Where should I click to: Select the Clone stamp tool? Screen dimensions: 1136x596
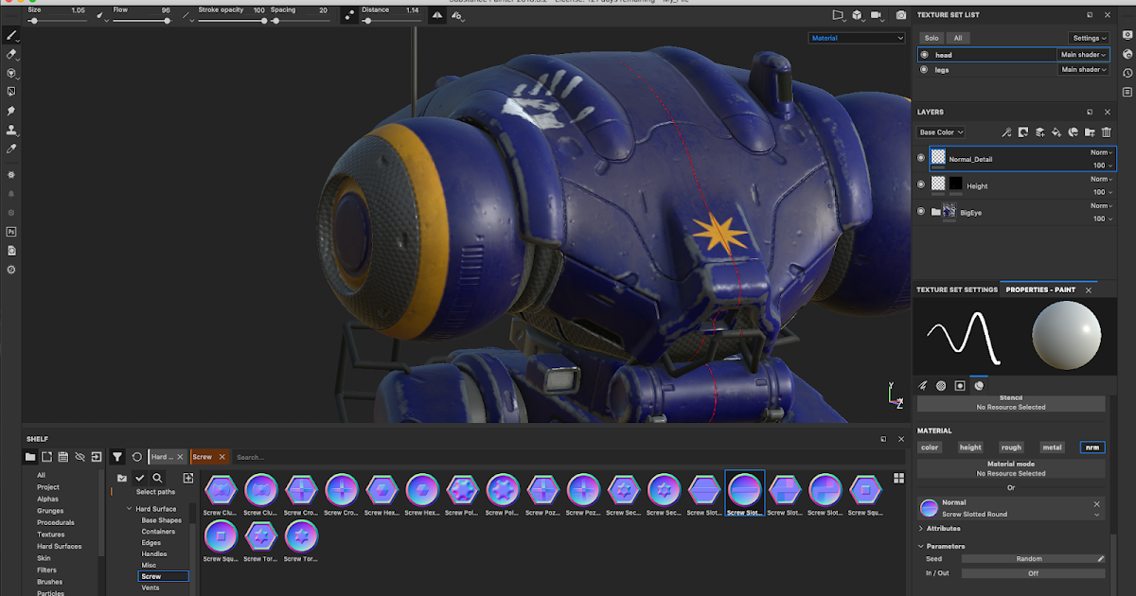[11, 127]
